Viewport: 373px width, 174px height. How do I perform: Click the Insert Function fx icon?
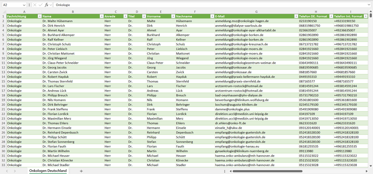tap(46, 5)
